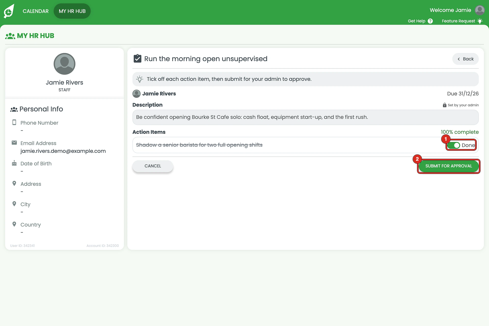Click the user avatar beside Welcome Jamie

[480, 10]
